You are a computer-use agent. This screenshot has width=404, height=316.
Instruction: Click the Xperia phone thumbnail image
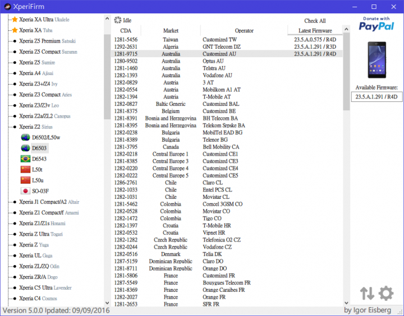click(377, 60)
